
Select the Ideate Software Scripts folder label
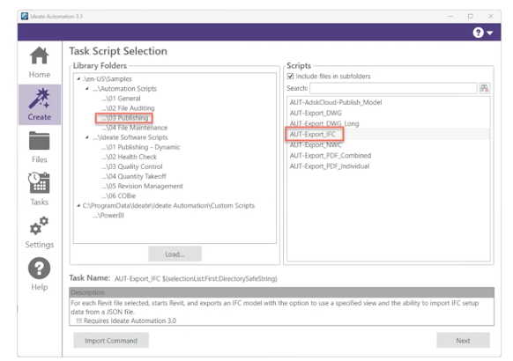pyautogui.click(x=130, y=137)
